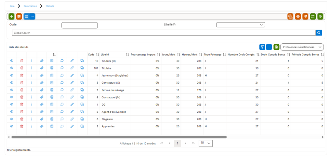Delete the Titulaire (O) row via trash icon
The height and width of the screenshot is (157, 330).
pos(22,61)
